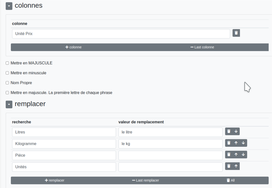Clear all replacements with the All button
272x188 pixels.
231,181
